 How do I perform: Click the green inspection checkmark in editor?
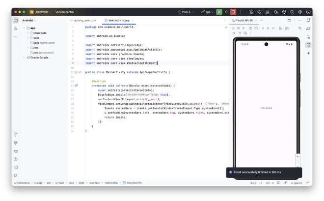tap(226, 27)
